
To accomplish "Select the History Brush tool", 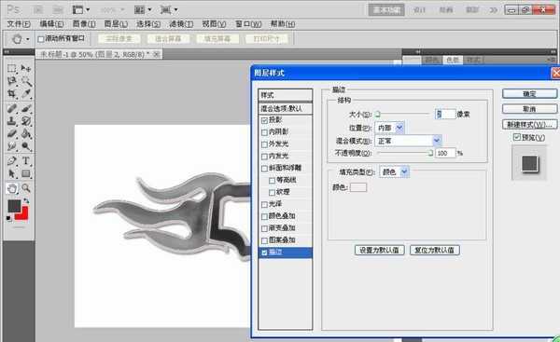I will click(26, 121).
